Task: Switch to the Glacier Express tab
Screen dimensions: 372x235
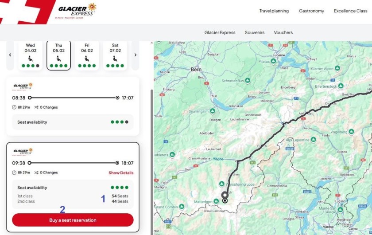Action: point(220,32)
